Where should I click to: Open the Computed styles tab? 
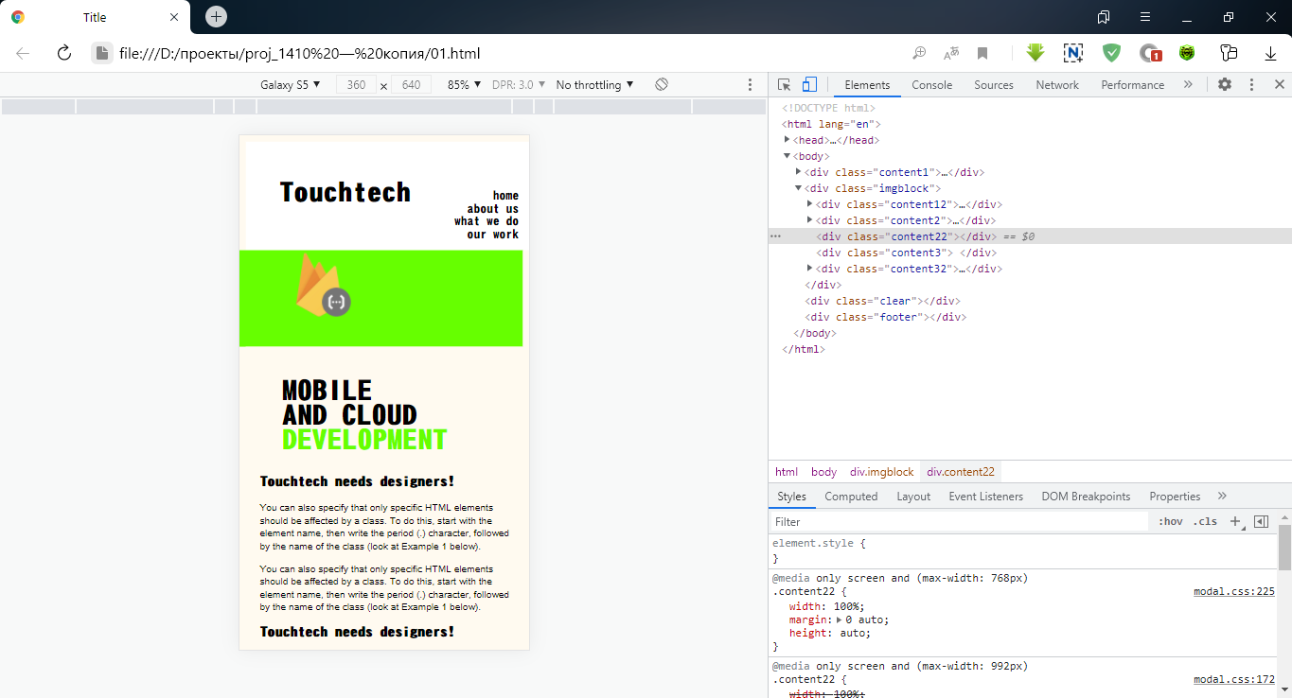[x=851, y=497]
